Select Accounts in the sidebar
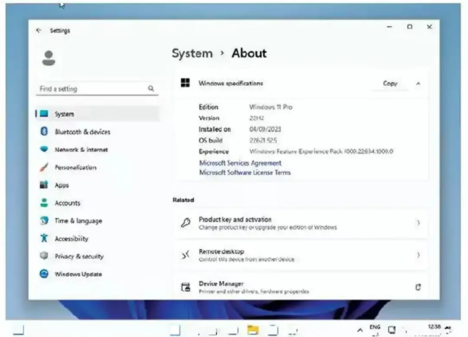This screenshot has height=337, width=468. (x=67, y=203)
